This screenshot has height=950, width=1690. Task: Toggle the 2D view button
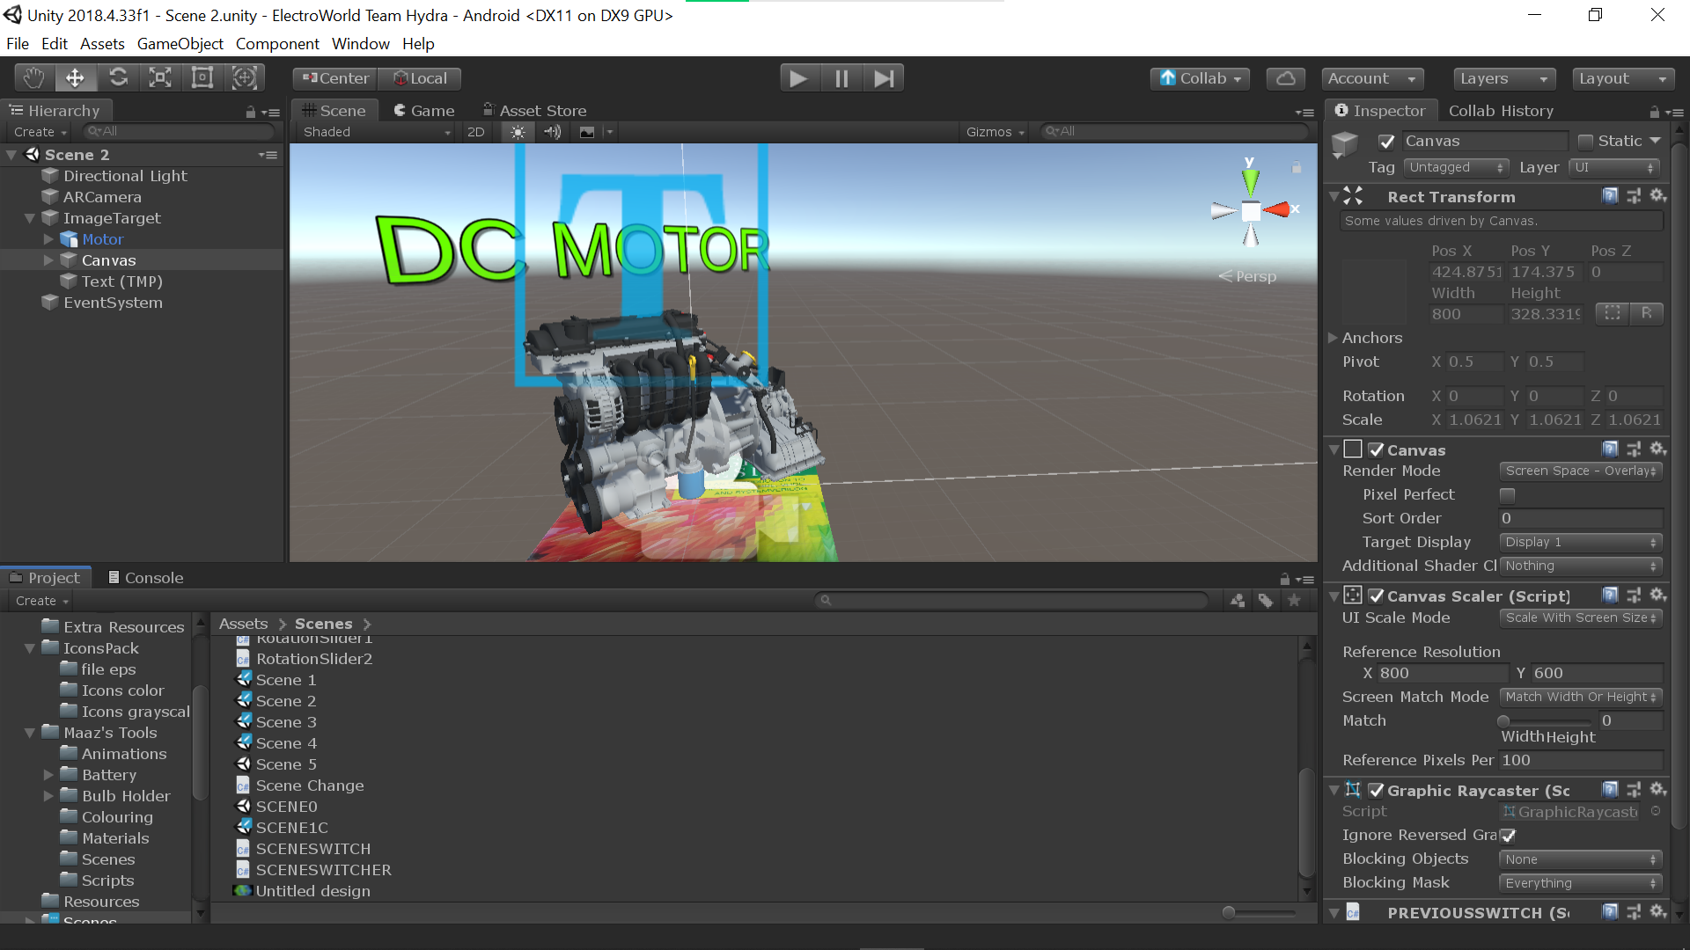[475, 132]
